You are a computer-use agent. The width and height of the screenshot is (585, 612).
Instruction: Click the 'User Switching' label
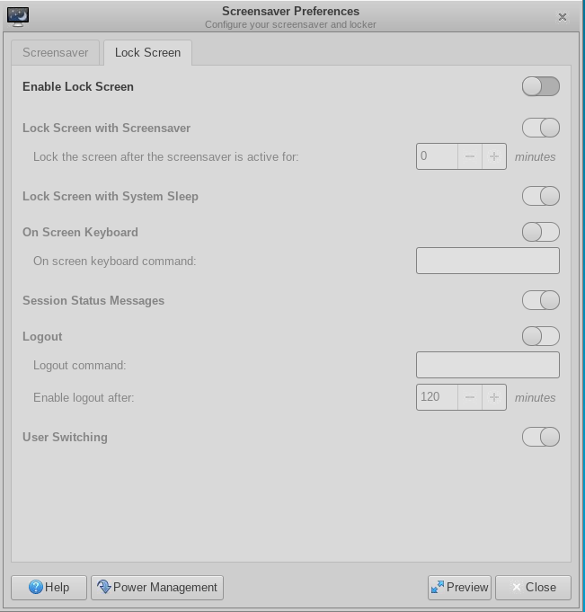(65, 437)
